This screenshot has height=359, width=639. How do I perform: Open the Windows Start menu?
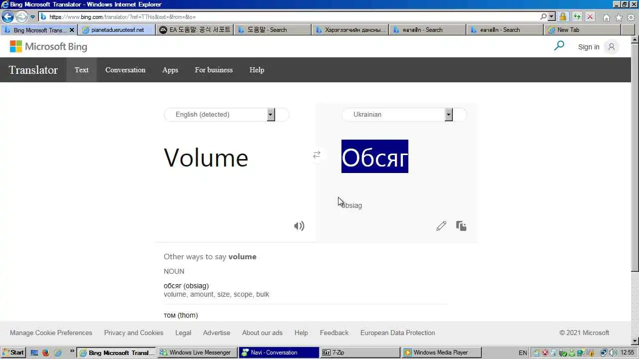tap(13, 353)
